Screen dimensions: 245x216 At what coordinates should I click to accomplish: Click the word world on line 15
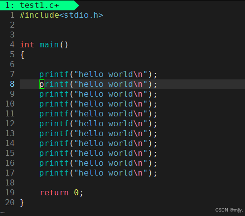(120, 153)
